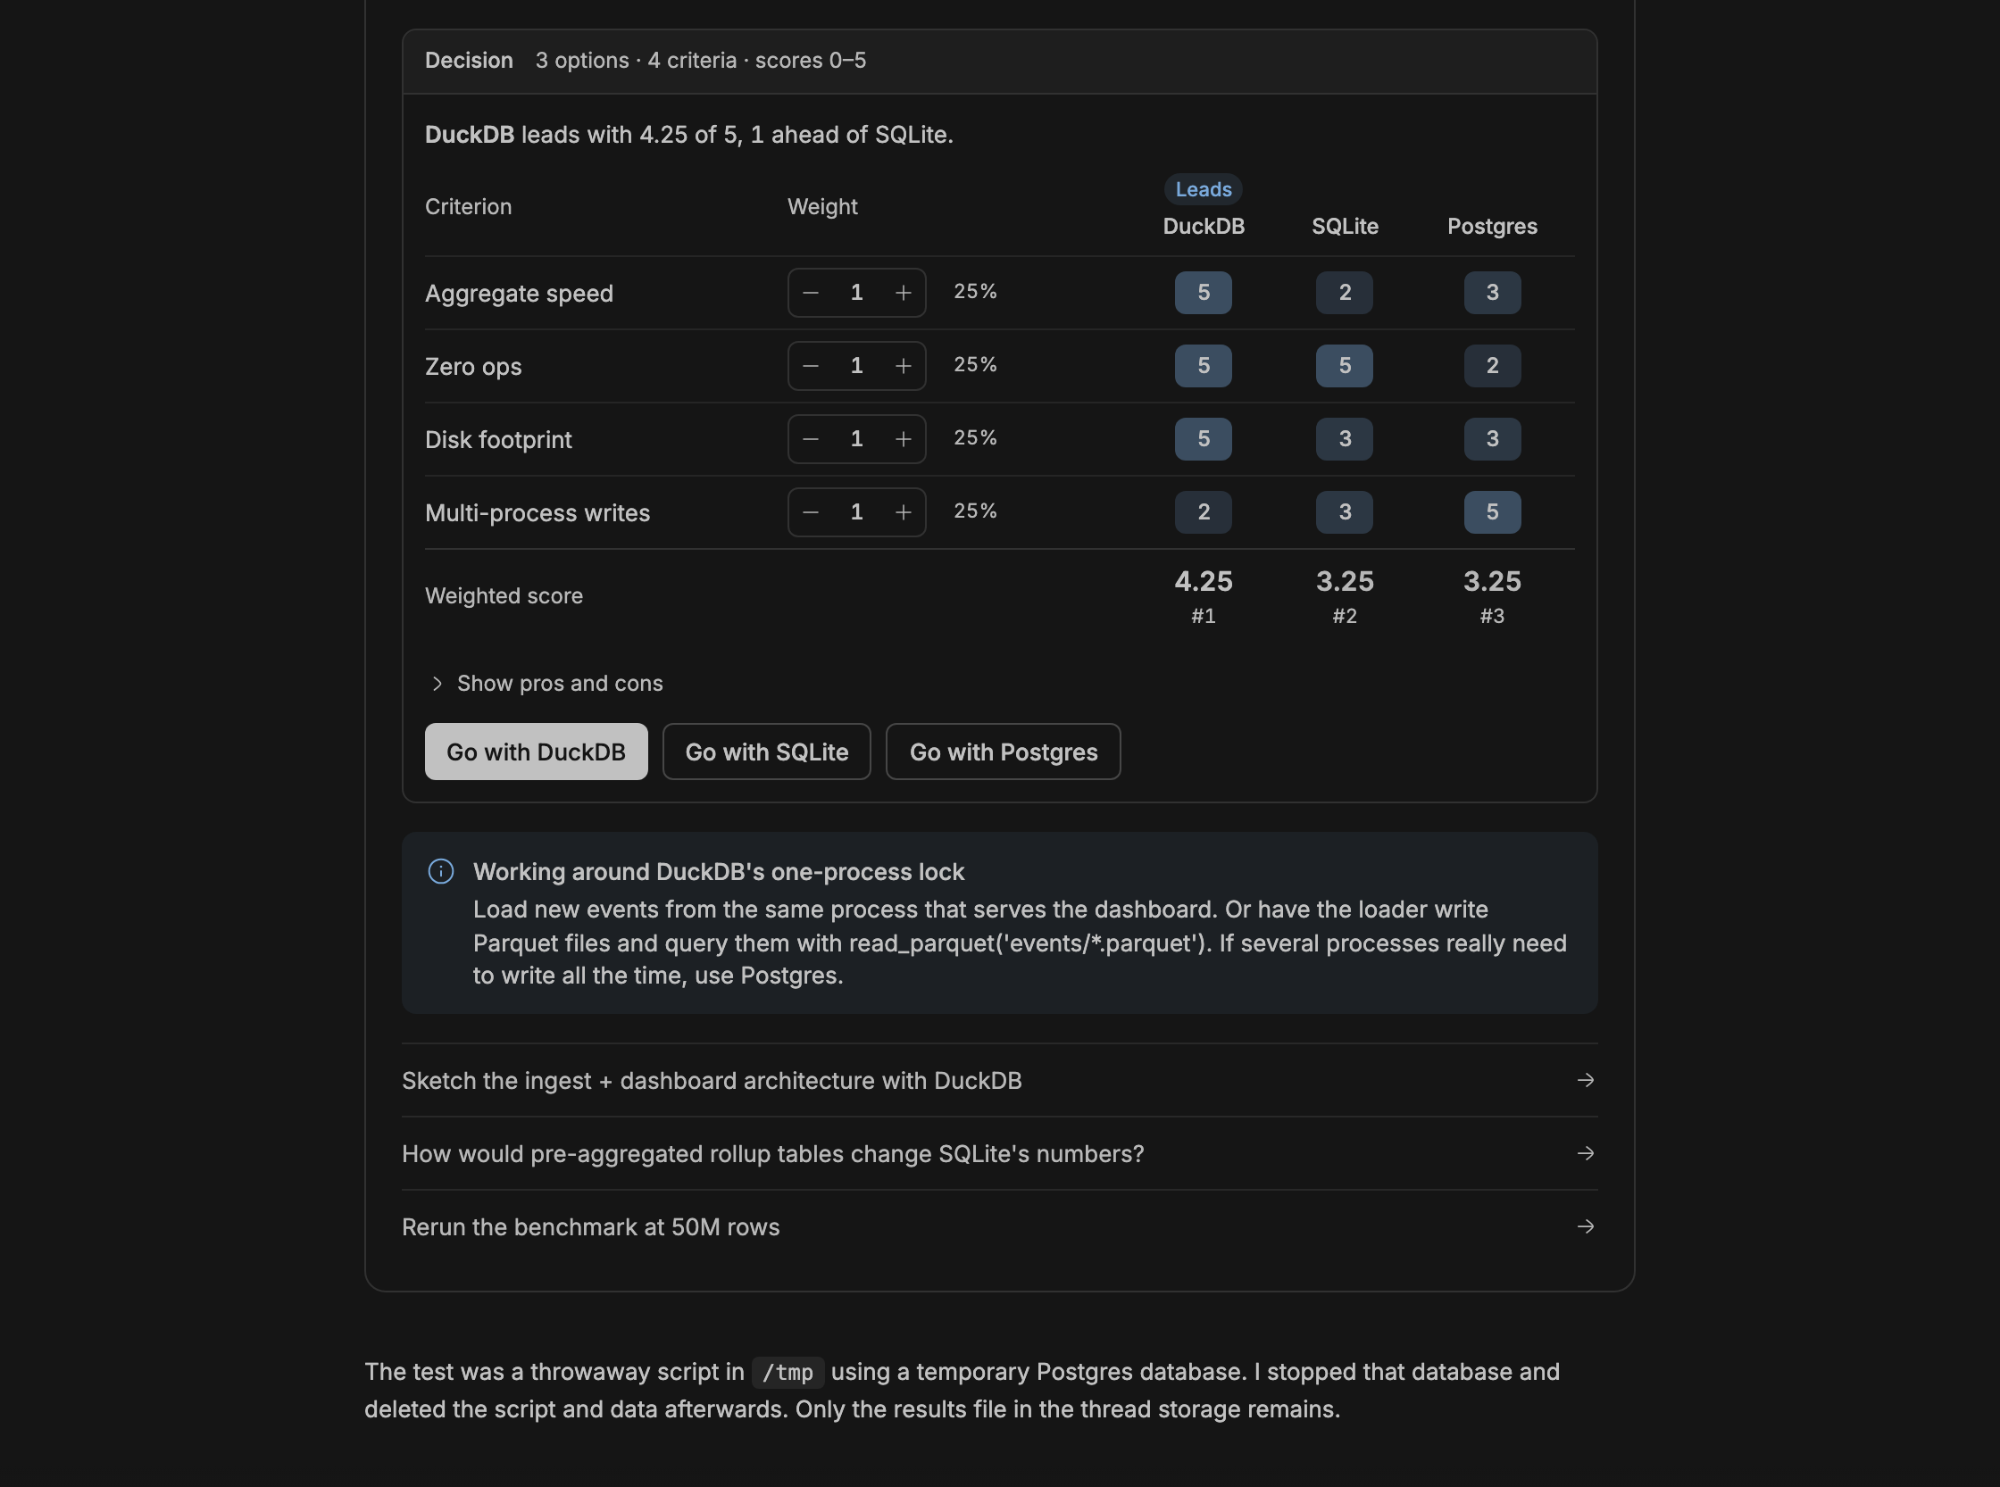Click Postgres Multi-process writes score 5
This screenshot has height=1487, width=2000.
click(1492, 512)
